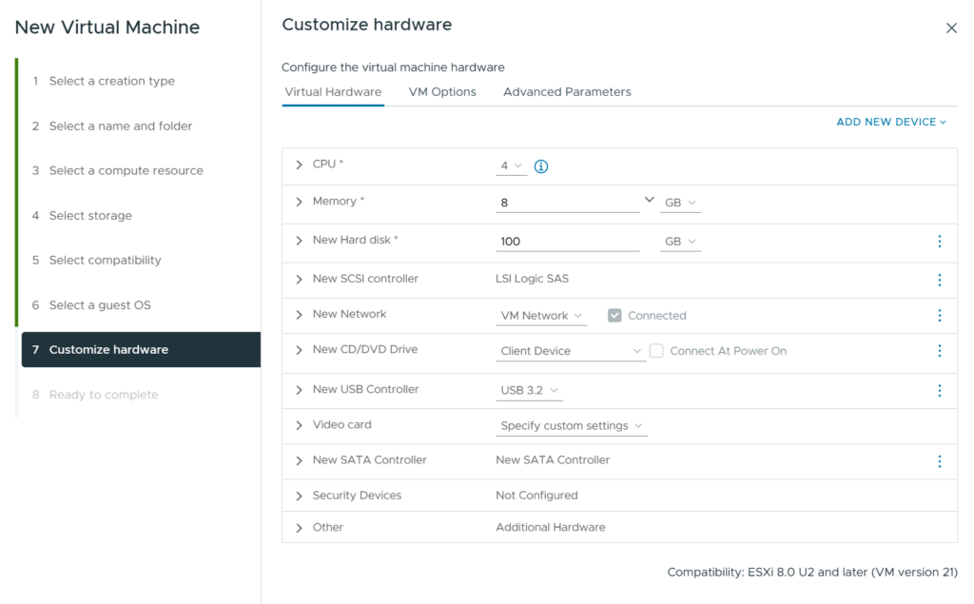Click the LSI Logic SAS text
Screen dimensions: 974x604
(533, 279)
